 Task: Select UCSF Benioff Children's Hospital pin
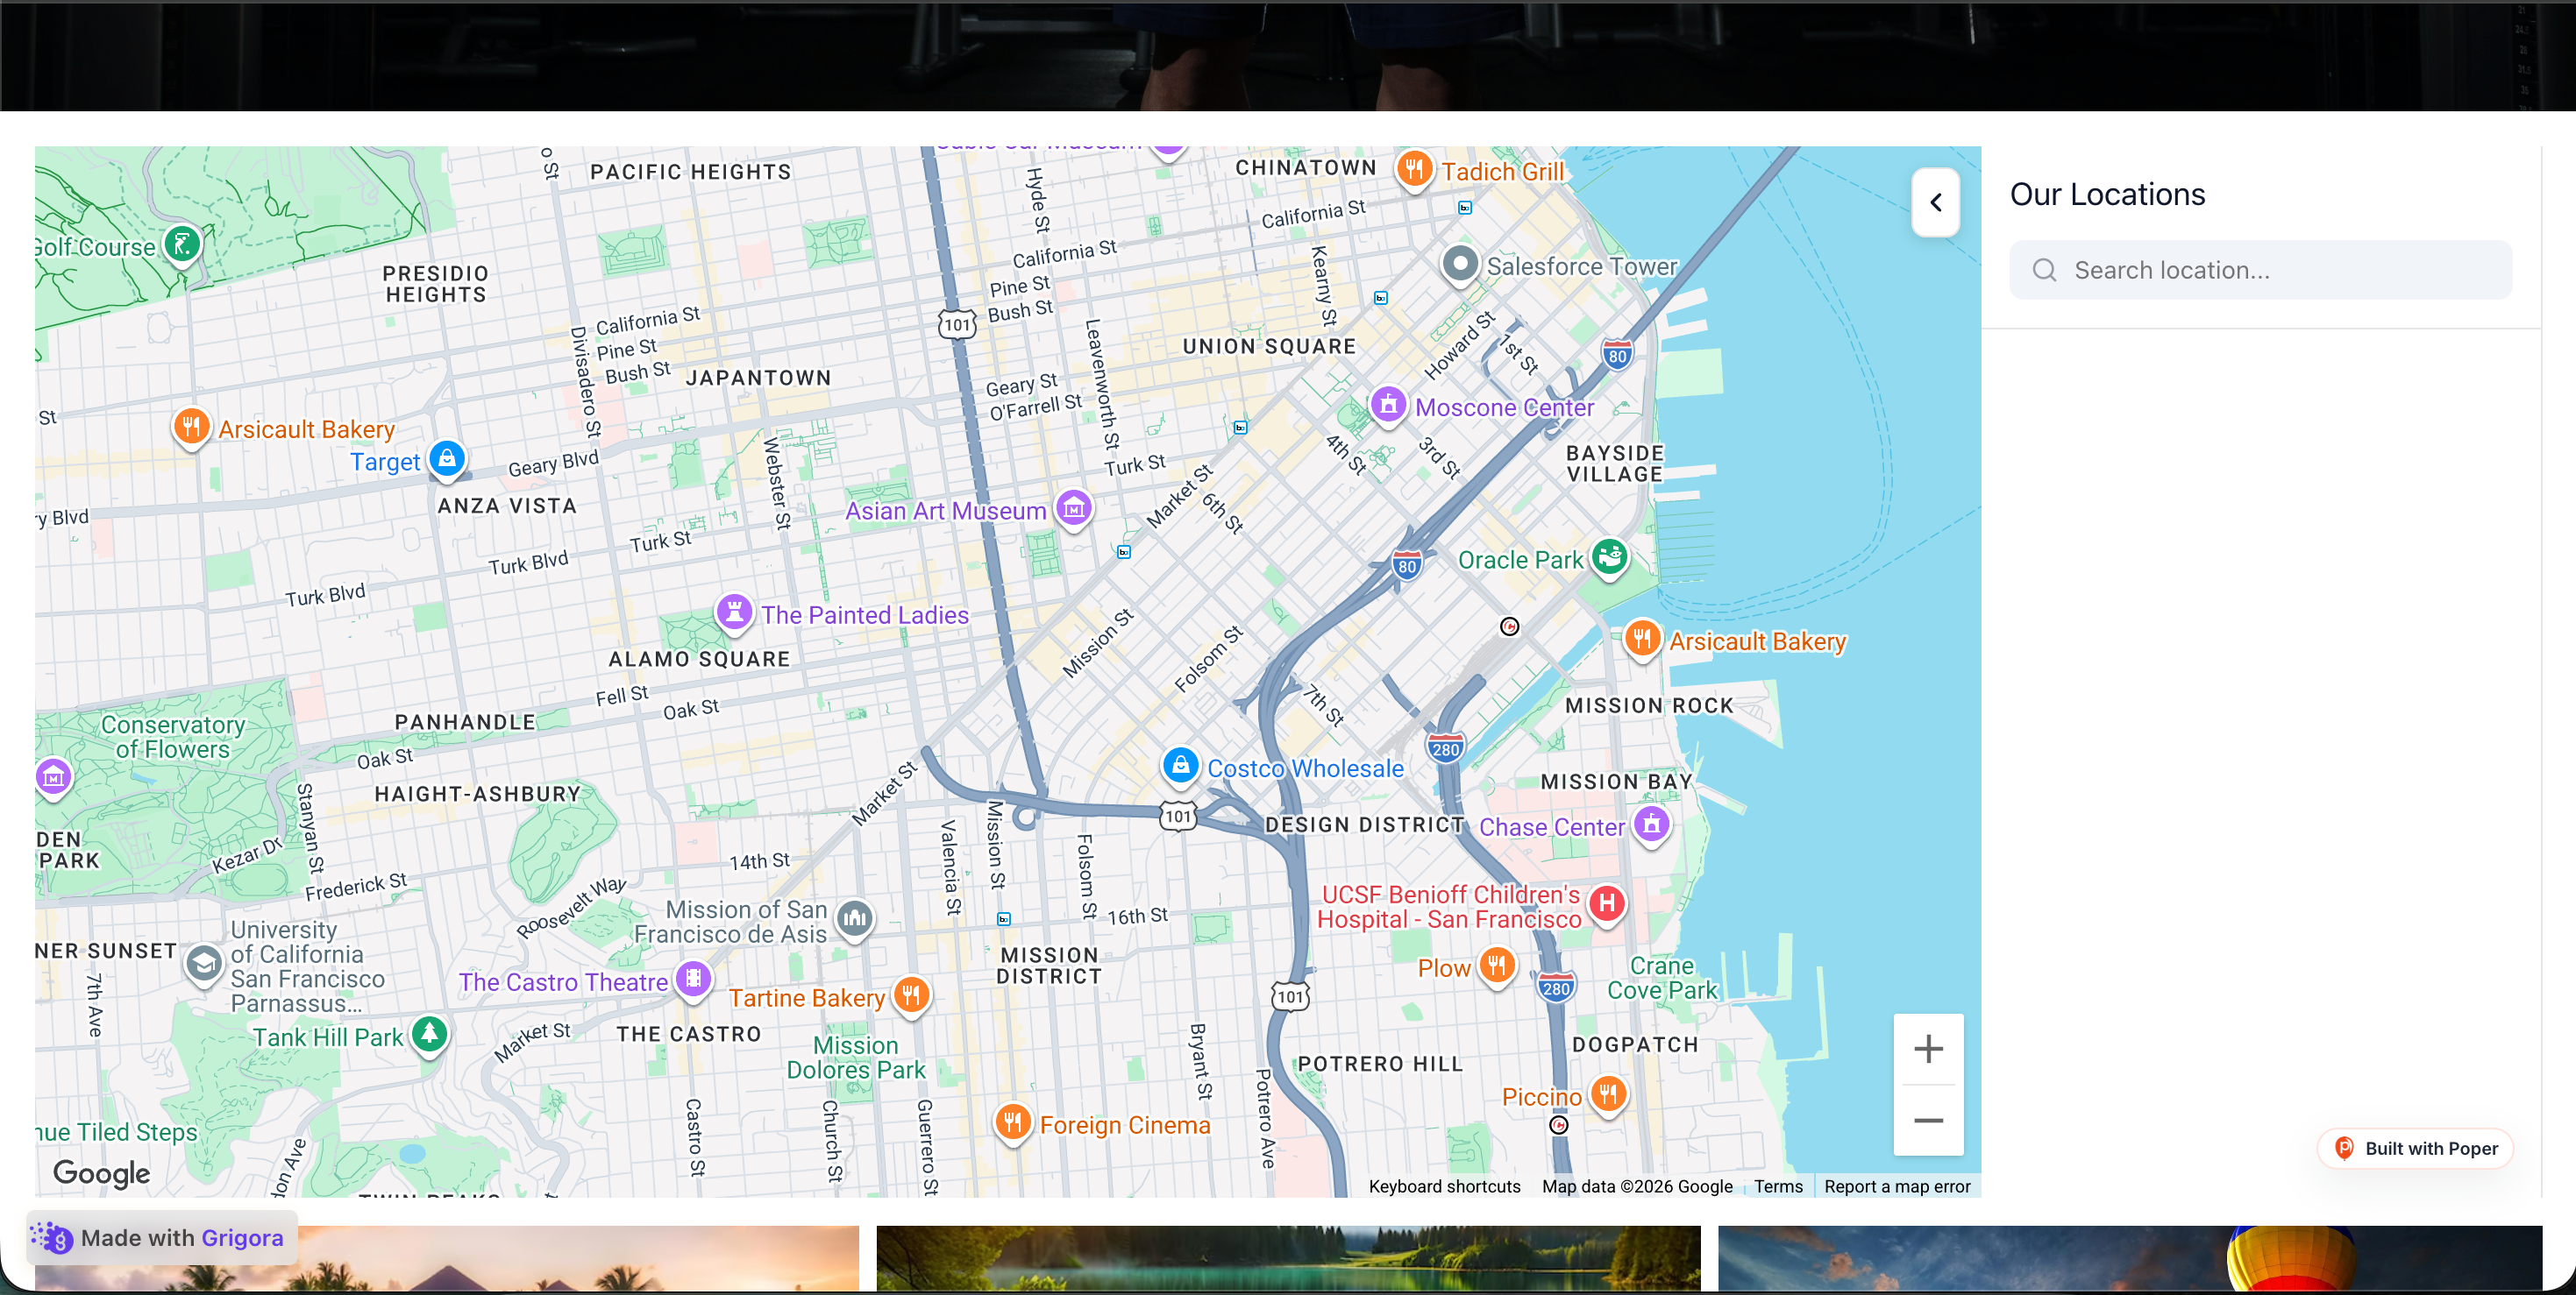tap(1607, 904)
